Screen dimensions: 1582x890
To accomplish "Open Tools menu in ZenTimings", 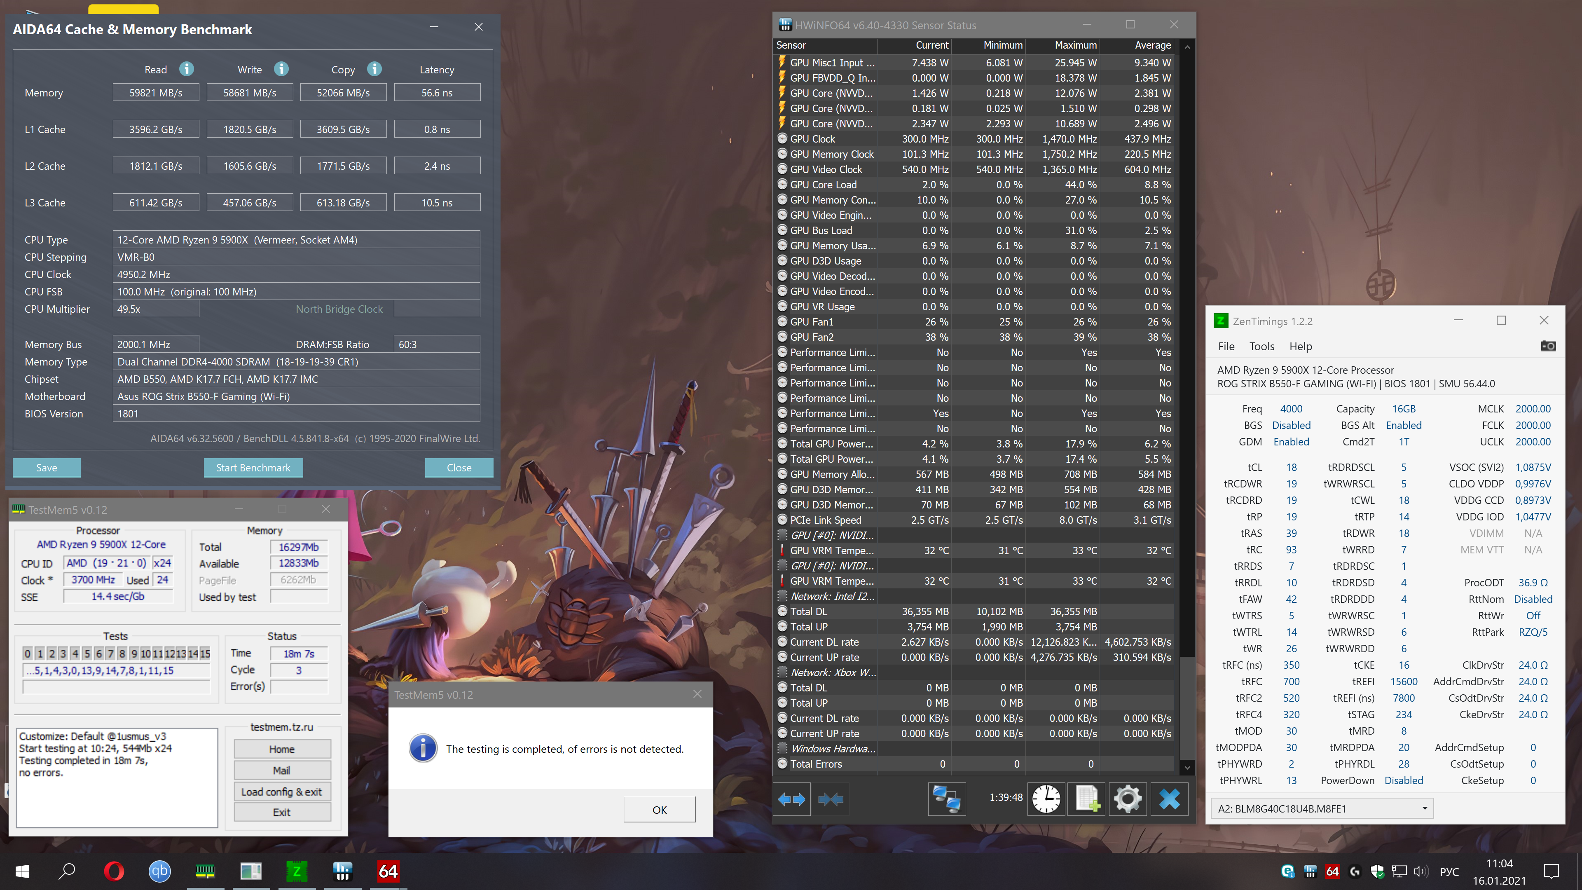I will 1261,347.
